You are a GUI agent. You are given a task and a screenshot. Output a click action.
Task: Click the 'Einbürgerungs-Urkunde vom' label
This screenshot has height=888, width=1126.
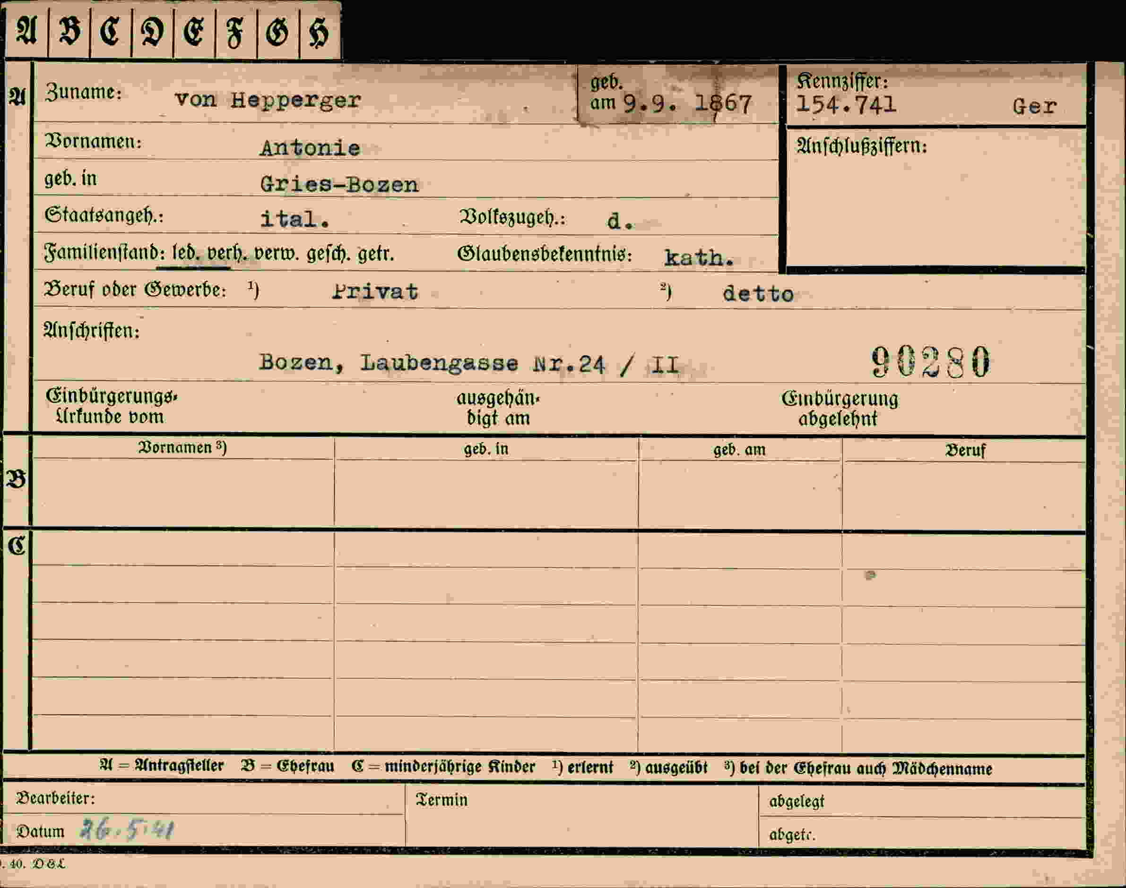point(112,407)
